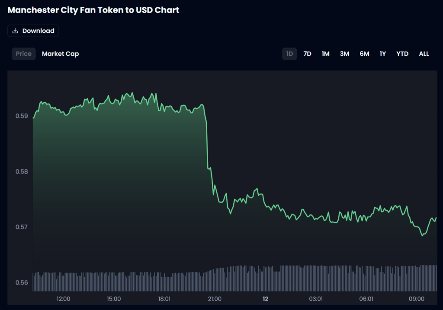Show the ALL time chart range
Screen dimensions: 443x310
(x=424, y=54)
